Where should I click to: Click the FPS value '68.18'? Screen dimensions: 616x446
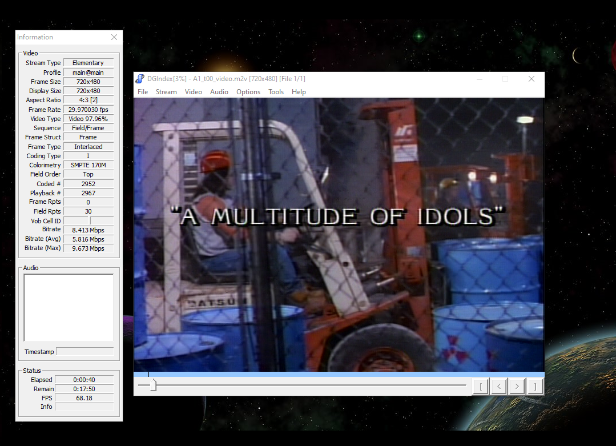tap(84, 398)
